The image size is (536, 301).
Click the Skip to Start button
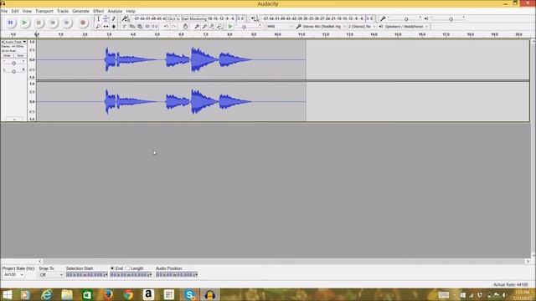coord(53,23)
